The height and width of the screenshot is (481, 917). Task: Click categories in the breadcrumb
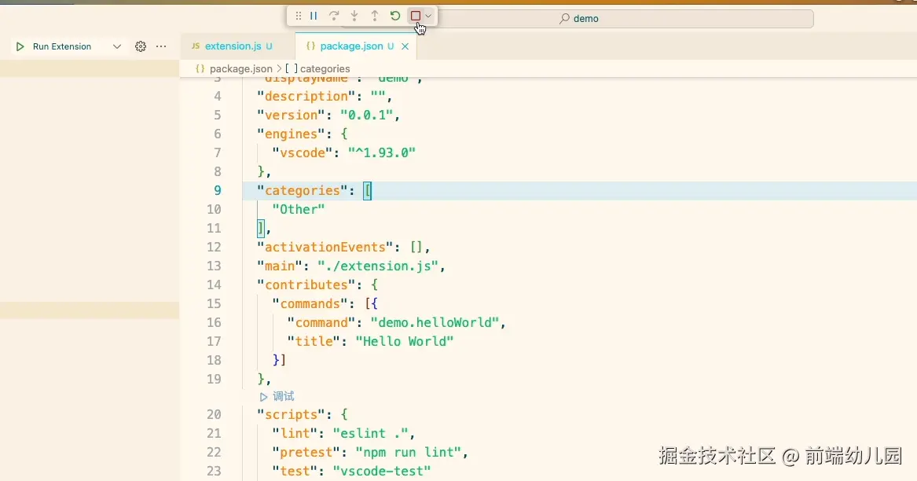(x=325, y=68)
